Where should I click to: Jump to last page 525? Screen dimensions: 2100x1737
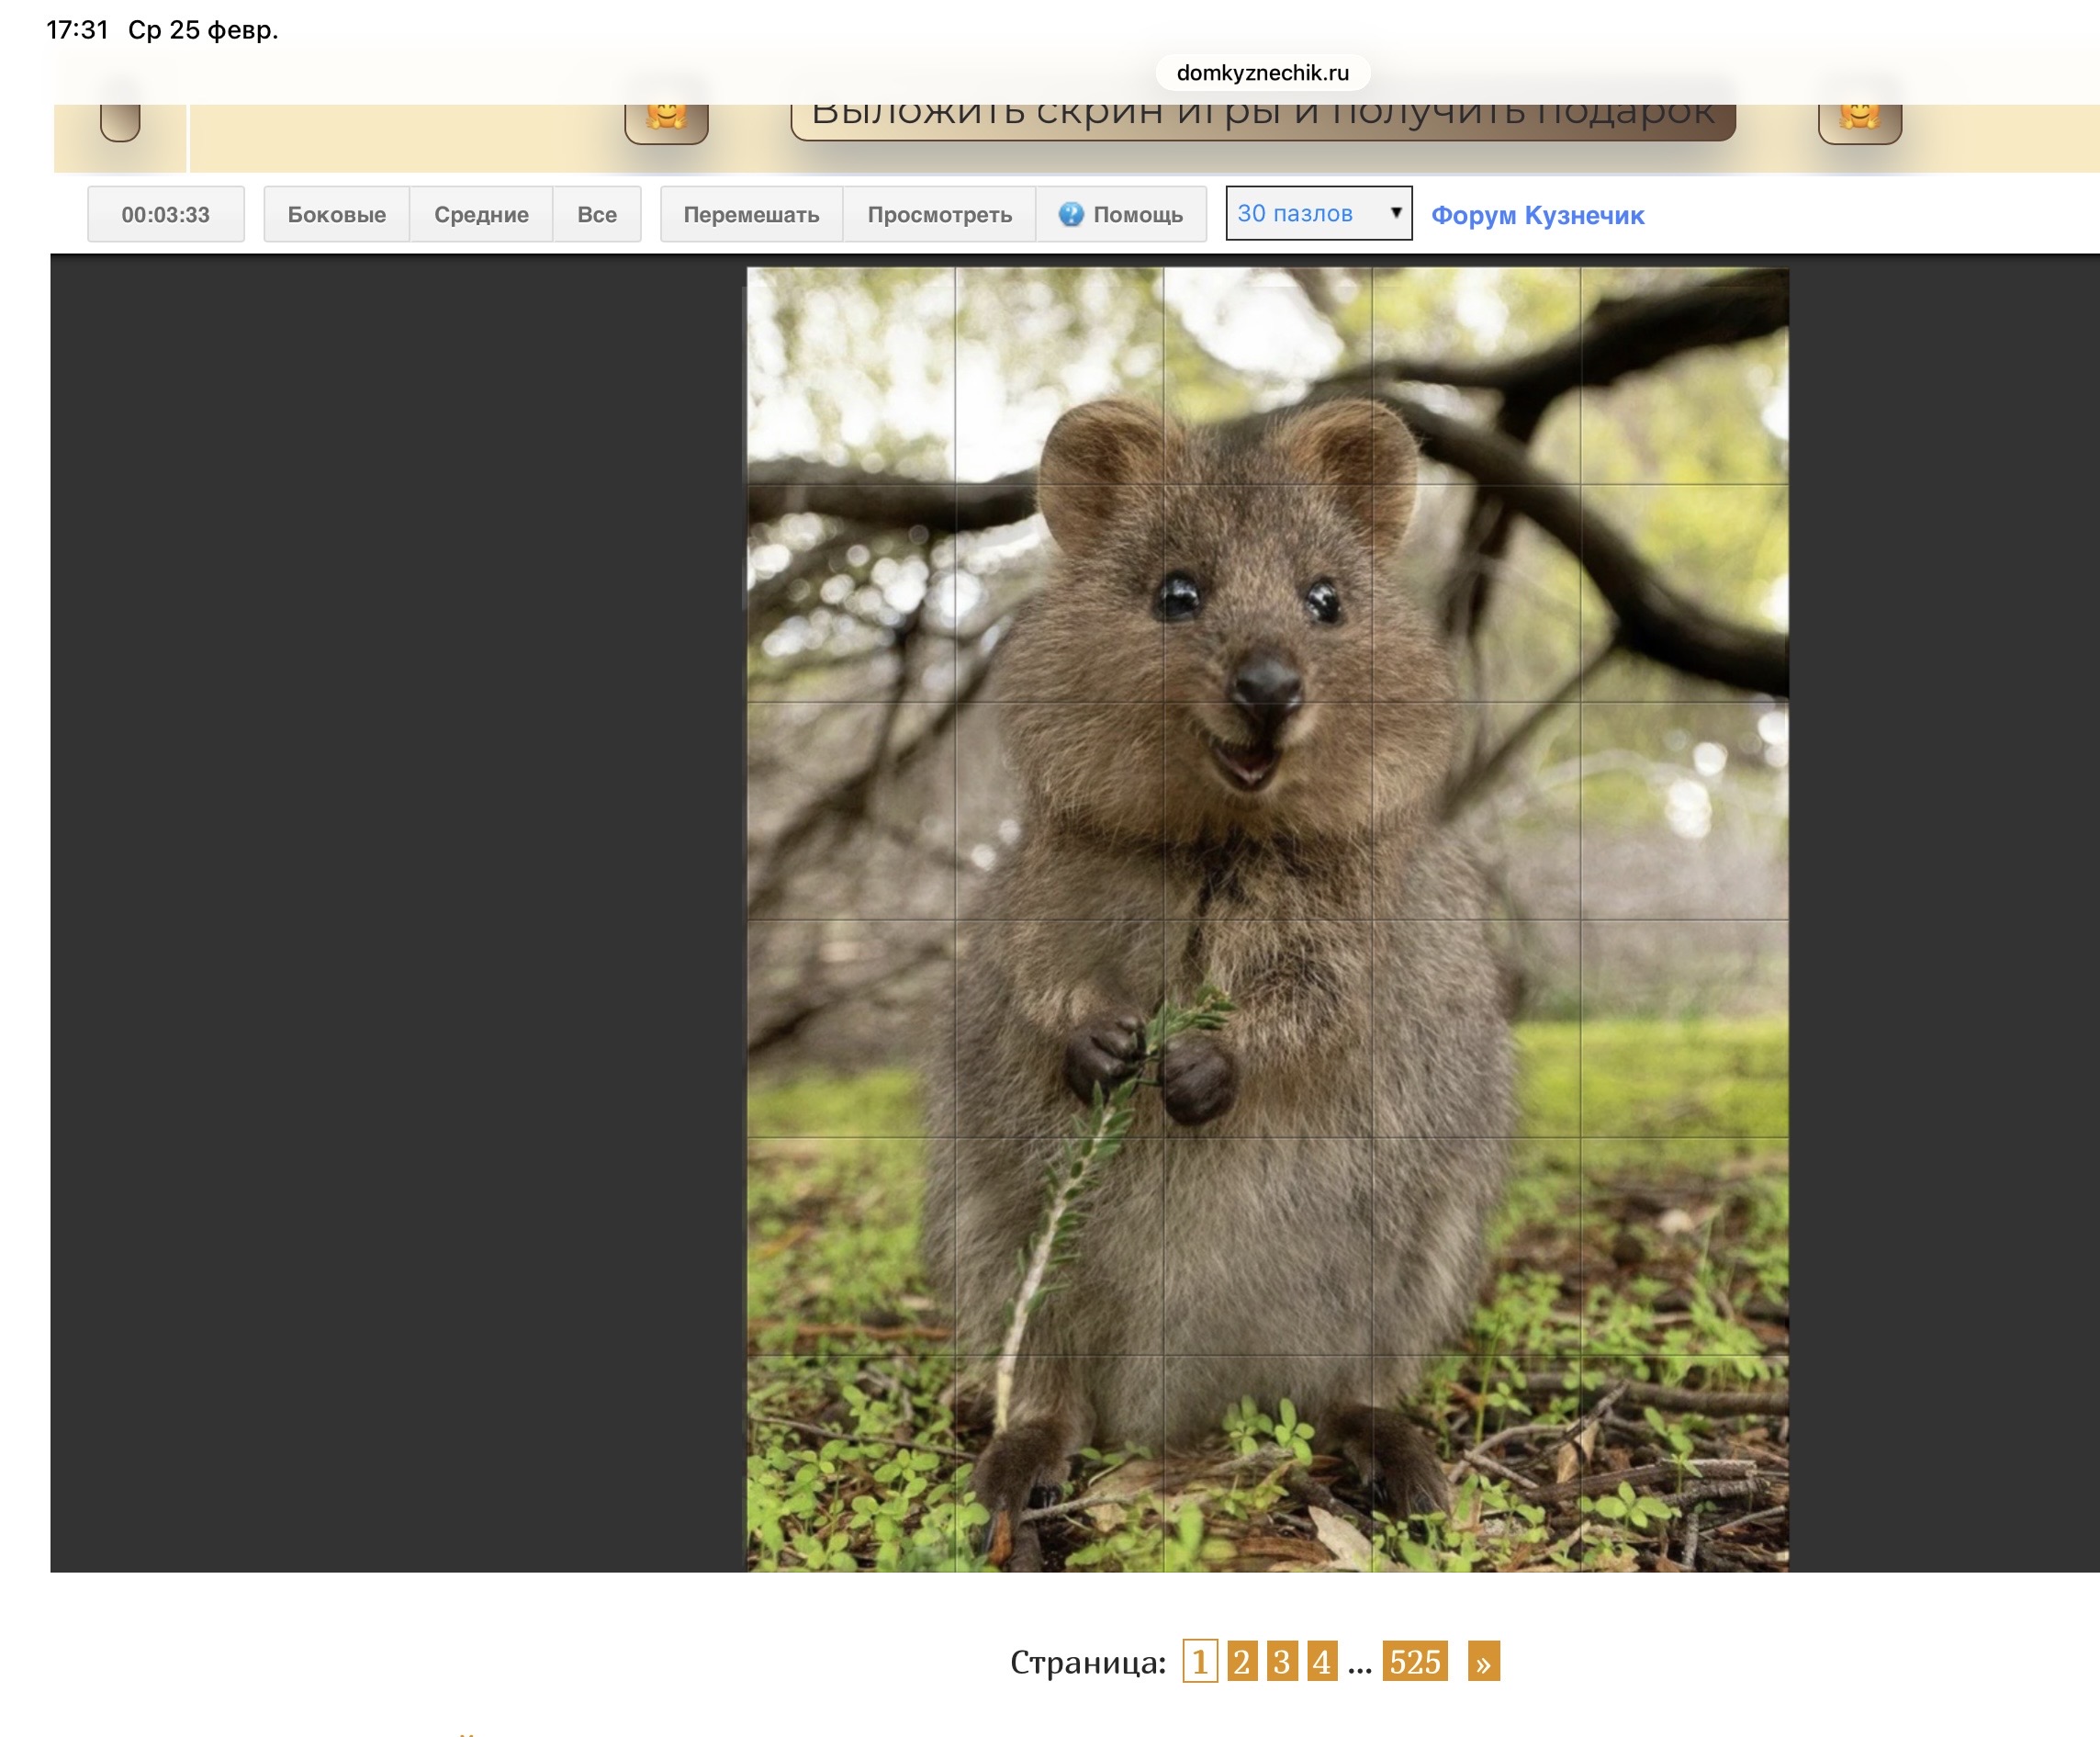(1414, 1662)
